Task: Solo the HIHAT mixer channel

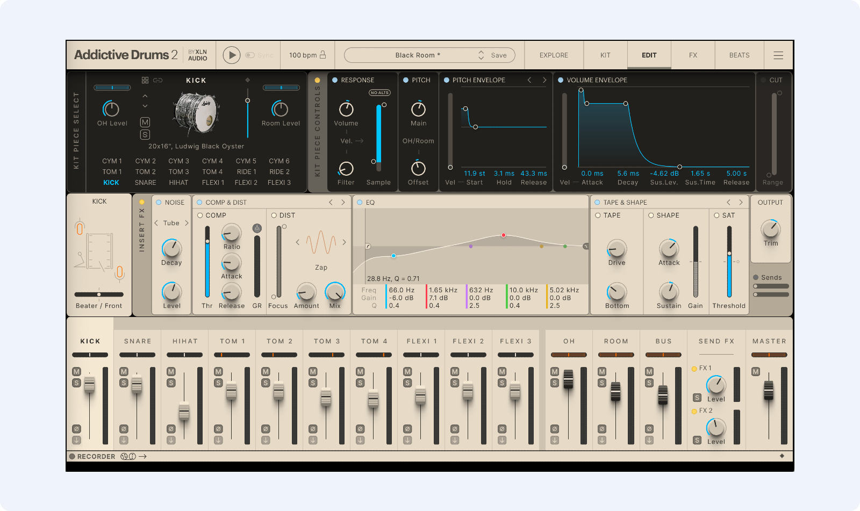Action: click(171, 383)
